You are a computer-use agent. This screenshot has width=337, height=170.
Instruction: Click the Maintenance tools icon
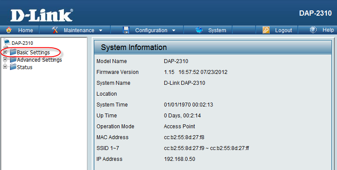coord(55,30)
